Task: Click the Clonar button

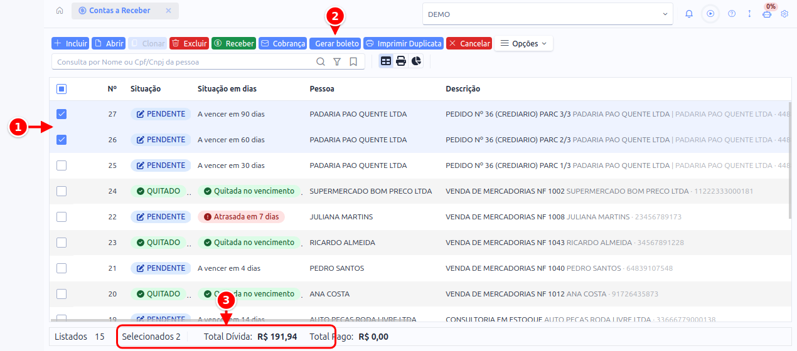Action: coord(147,43)
